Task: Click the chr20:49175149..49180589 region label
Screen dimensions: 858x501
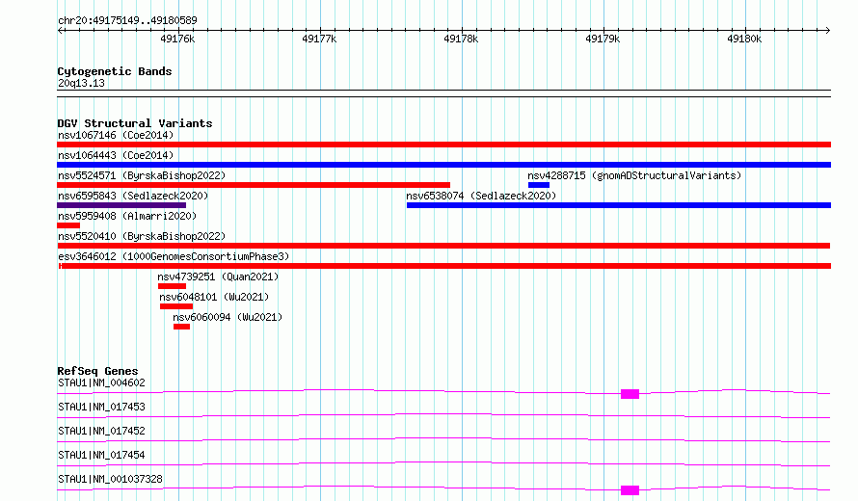Action: tap(127, 21)
